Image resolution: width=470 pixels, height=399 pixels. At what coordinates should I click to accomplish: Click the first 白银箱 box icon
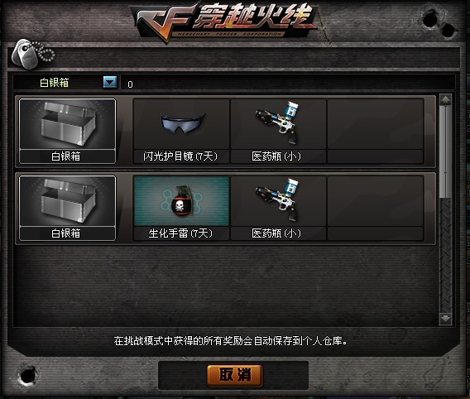[x=68, y=124]
